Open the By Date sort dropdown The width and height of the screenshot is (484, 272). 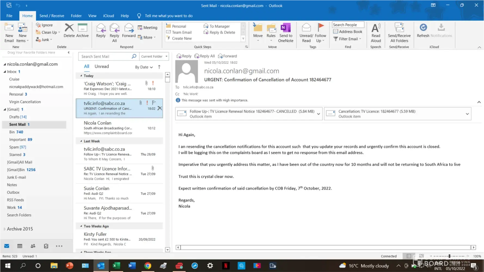tap(144, 67)
